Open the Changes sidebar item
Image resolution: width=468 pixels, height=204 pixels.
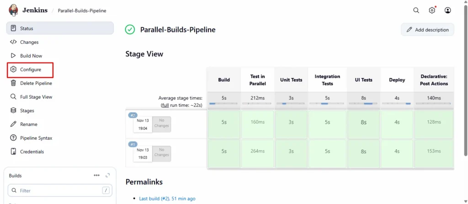pyautogui.click(x=29, y=42)
